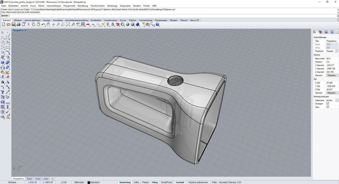Open the Help question mark icon

(x=157, y=24)
